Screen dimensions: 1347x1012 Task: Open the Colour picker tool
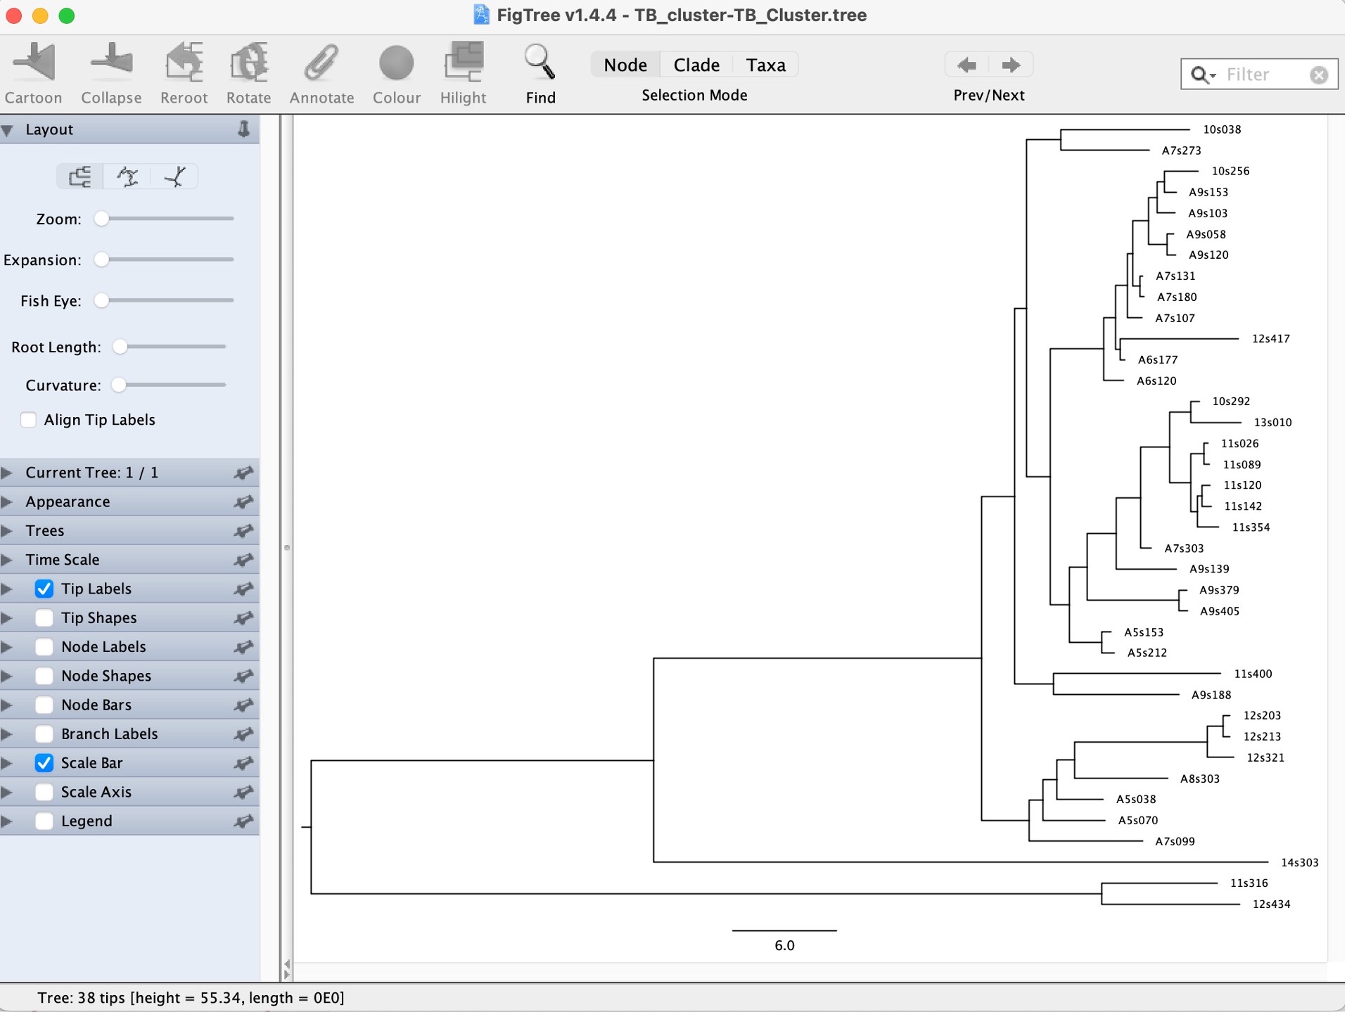(x=396, y=63)
